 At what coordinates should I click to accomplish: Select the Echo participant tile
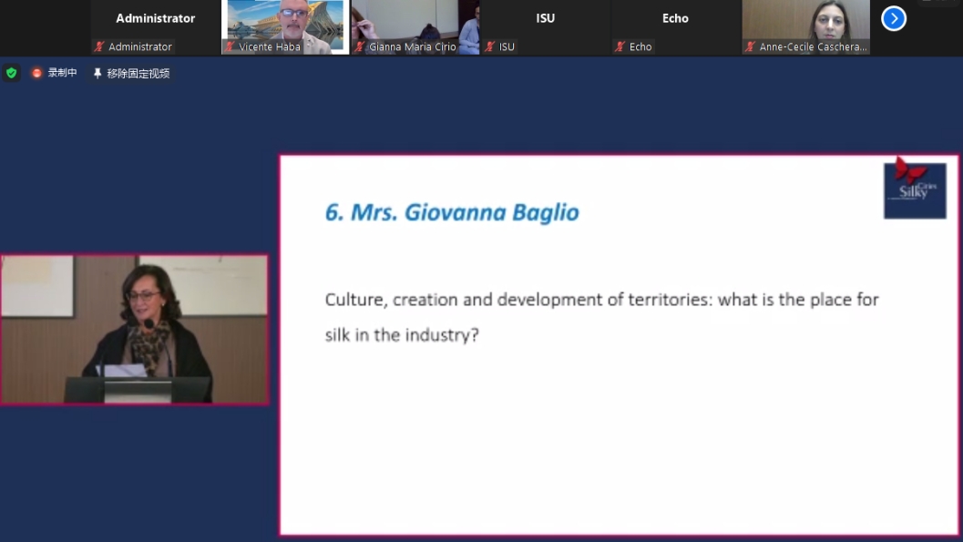pyautogui.click(x=675, y=22)
